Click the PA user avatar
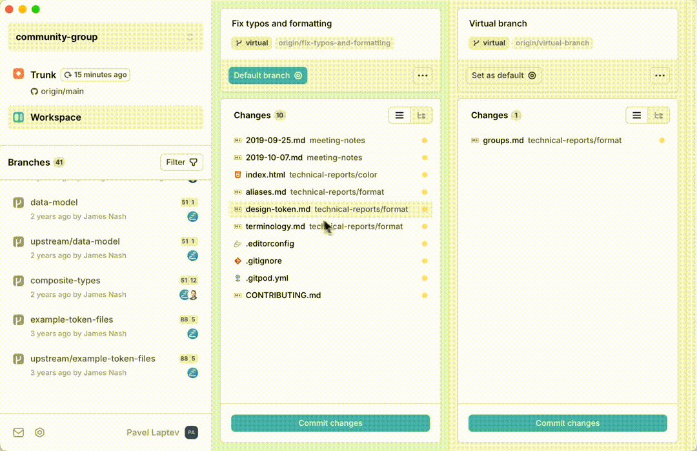This screenshot has width=697, height=451. coord(192,432)
